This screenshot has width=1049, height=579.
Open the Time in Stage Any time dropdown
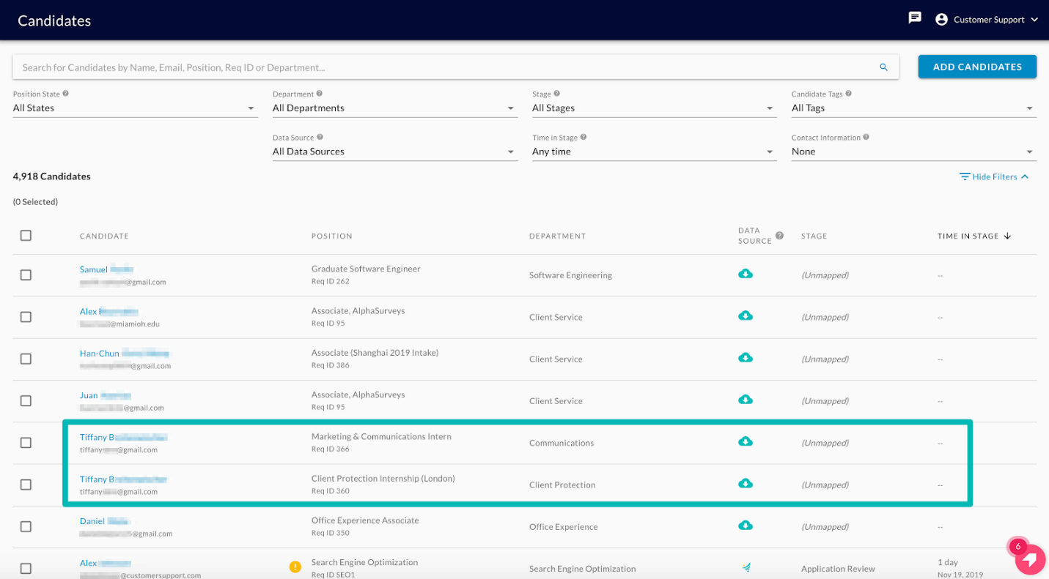point(654,152)
